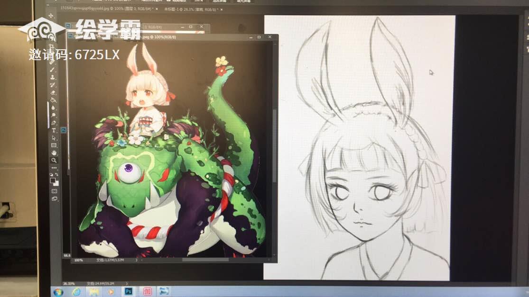The height and width of the screenshot is (297, 529).
Task: Open Internet Explorer from the taskbar
Action: [x=76, y=292]
